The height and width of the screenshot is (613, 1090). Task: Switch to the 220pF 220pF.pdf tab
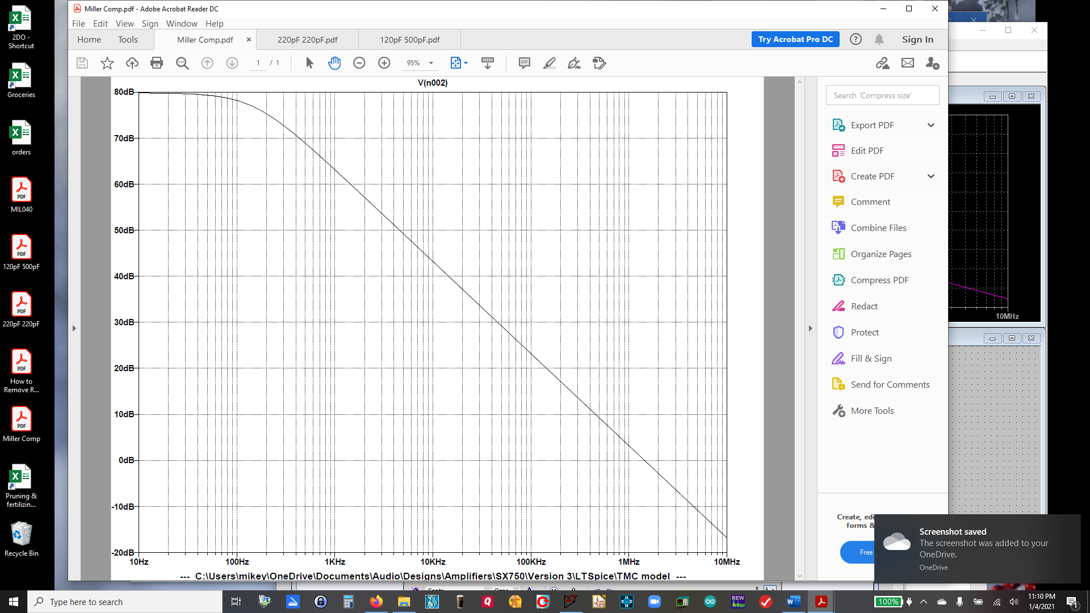307,40
